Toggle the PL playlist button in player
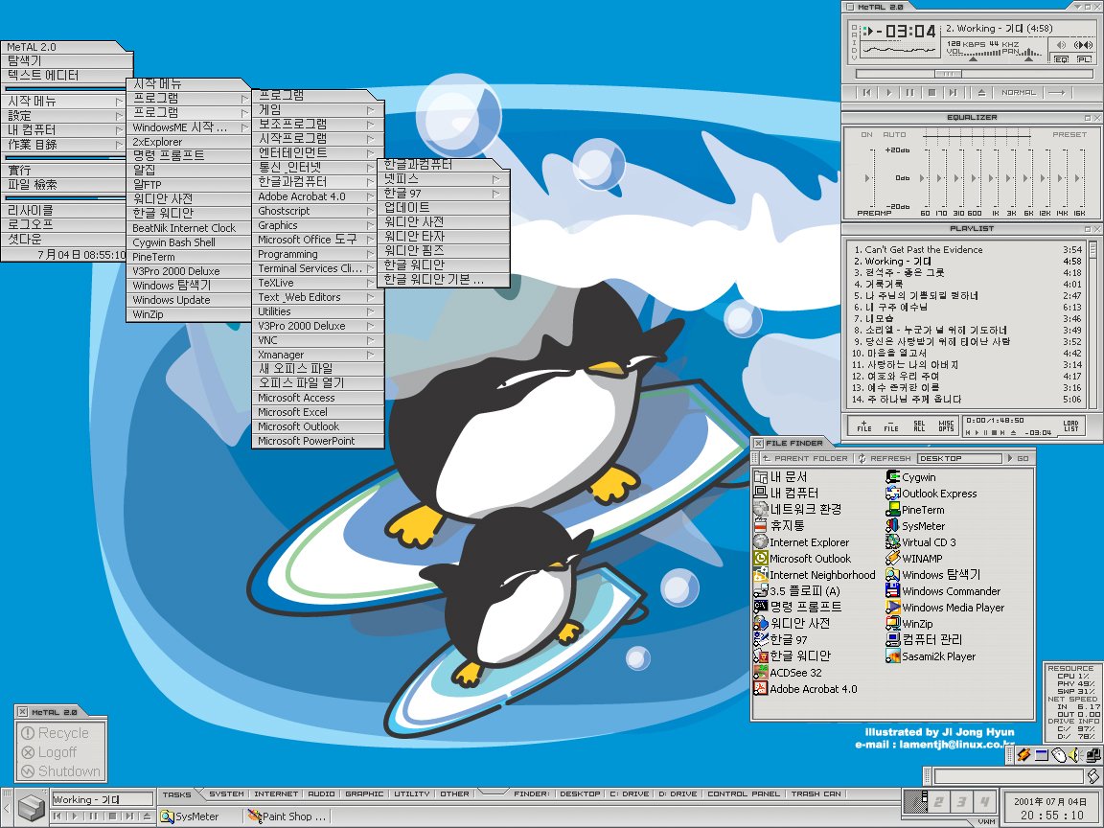The image size is (1104, 828). 1084,59
